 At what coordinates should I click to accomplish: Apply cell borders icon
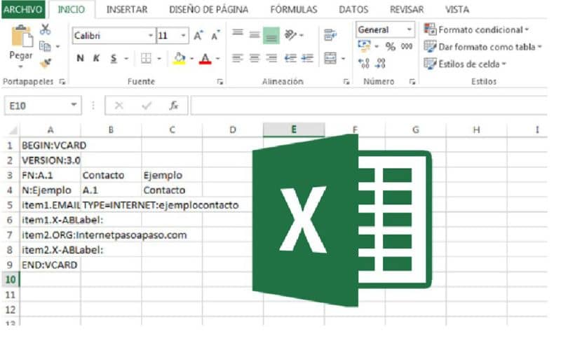146,58
